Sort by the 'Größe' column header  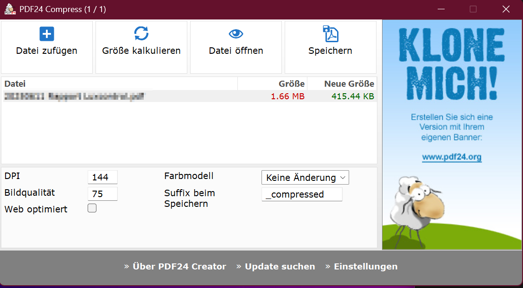point(273,84)
